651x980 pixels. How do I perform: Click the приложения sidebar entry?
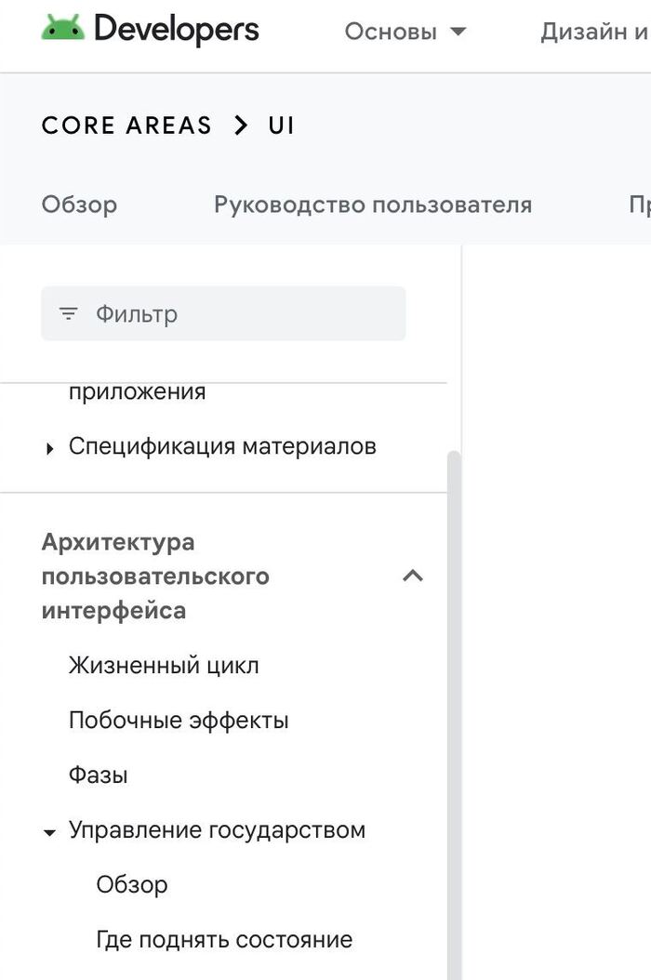click(137, 391)
